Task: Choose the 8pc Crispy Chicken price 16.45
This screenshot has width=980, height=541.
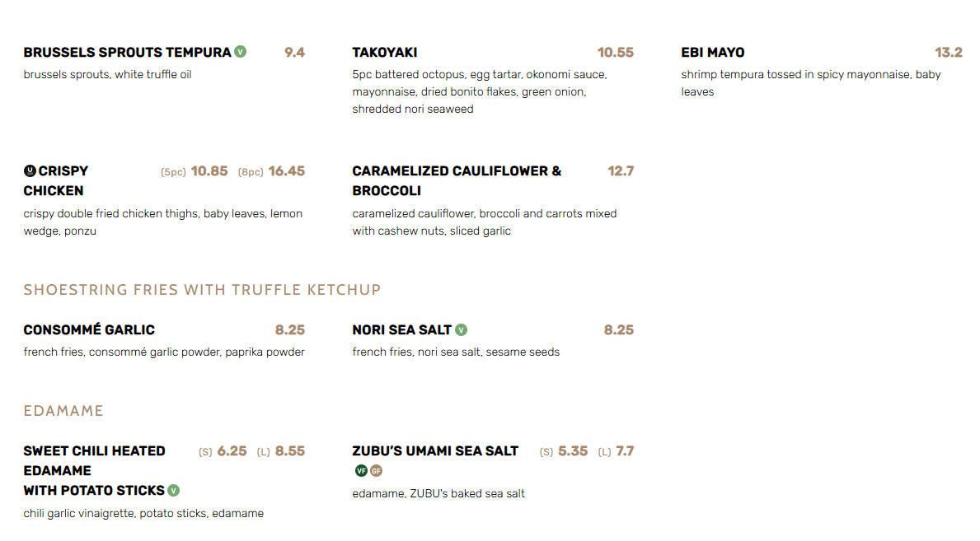Action: (286, 171)
